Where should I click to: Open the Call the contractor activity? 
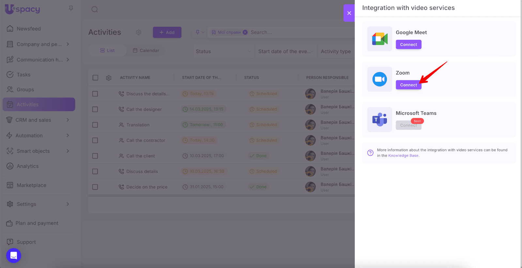click(146, 141)
